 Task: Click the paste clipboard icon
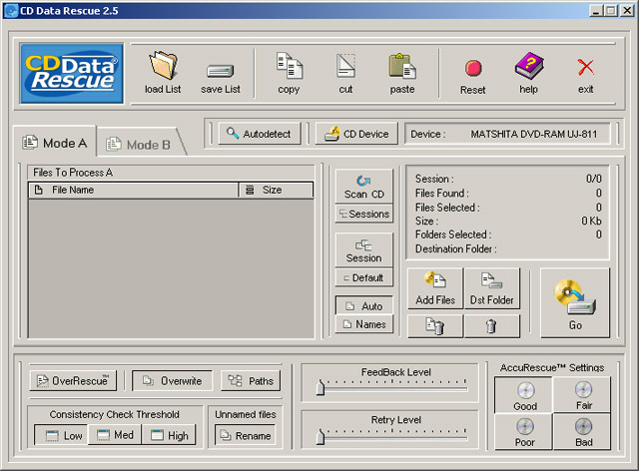tap(401, 66)
